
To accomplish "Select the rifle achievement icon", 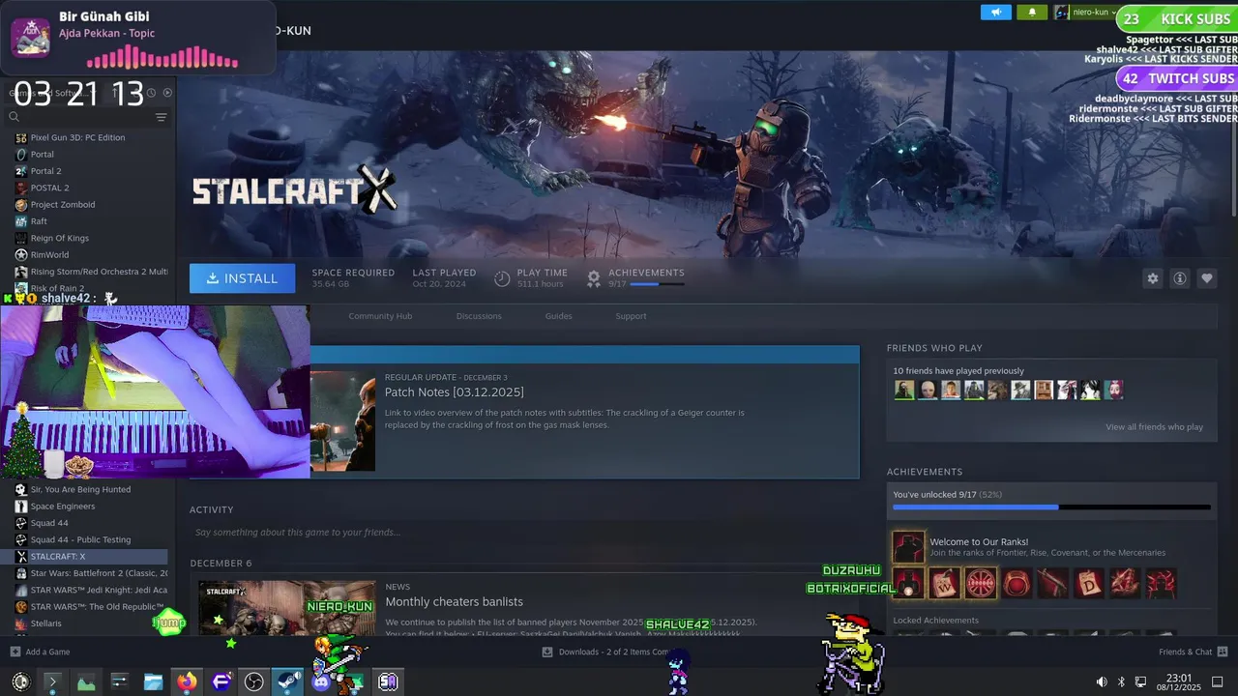I will coord(1052,583).
